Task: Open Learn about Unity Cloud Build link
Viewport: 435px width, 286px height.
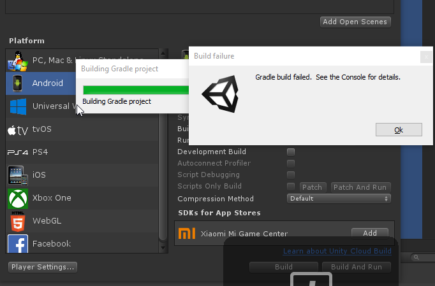Action: (x=337, y=251)
